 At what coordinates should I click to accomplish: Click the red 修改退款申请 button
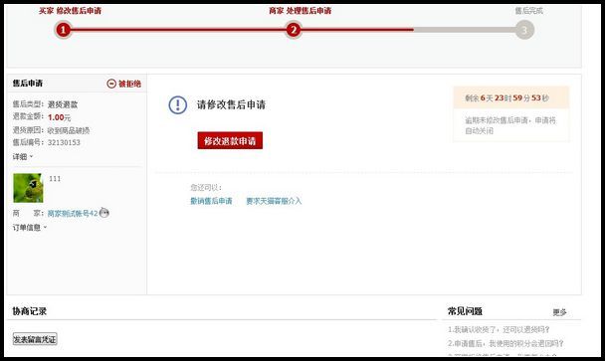tap(230, 140)
